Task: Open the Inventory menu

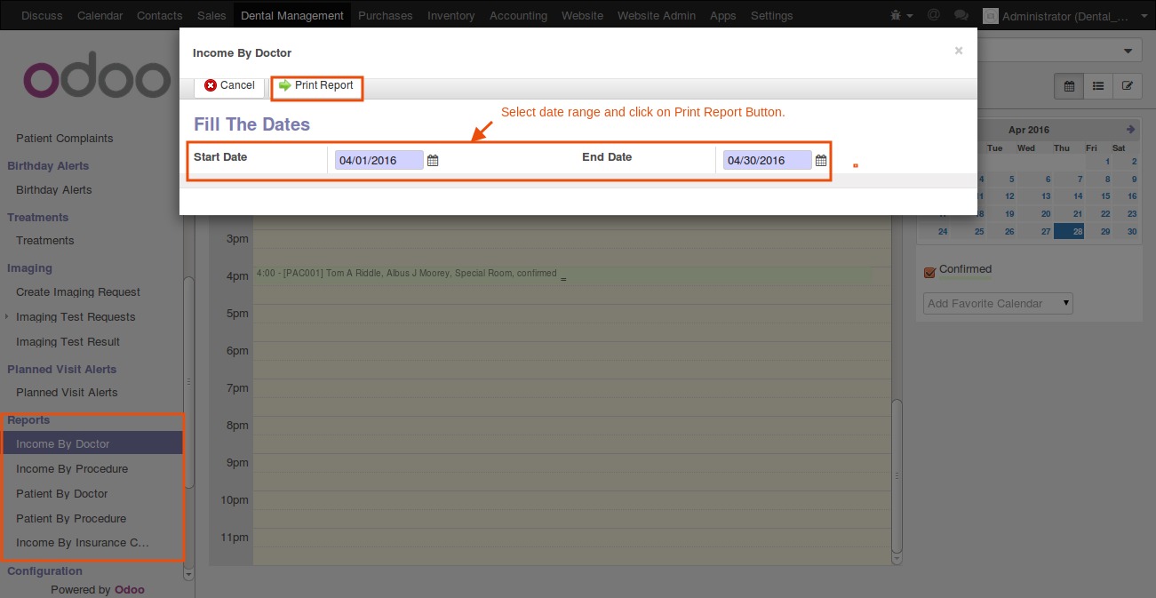Action: tap(450, 16)
